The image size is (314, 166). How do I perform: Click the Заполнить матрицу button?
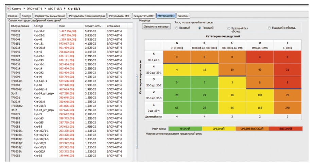156,26
